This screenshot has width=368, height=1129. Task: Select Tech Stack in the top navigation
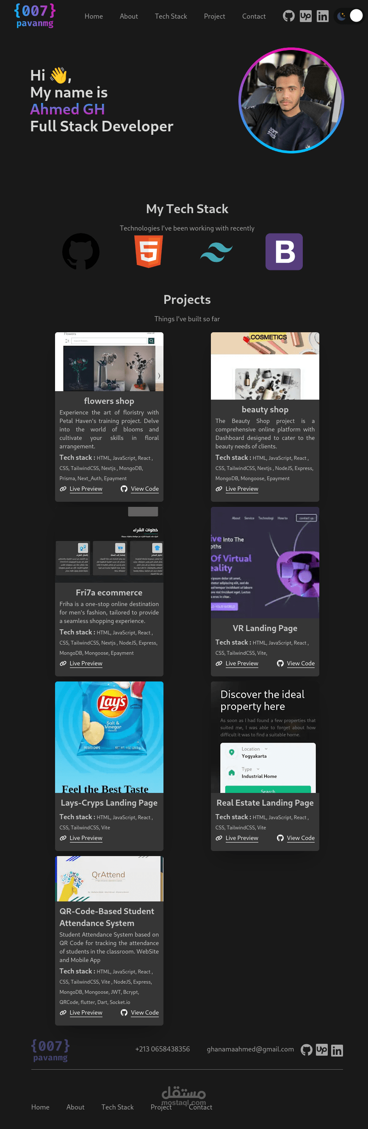click(x=171, y=16)
